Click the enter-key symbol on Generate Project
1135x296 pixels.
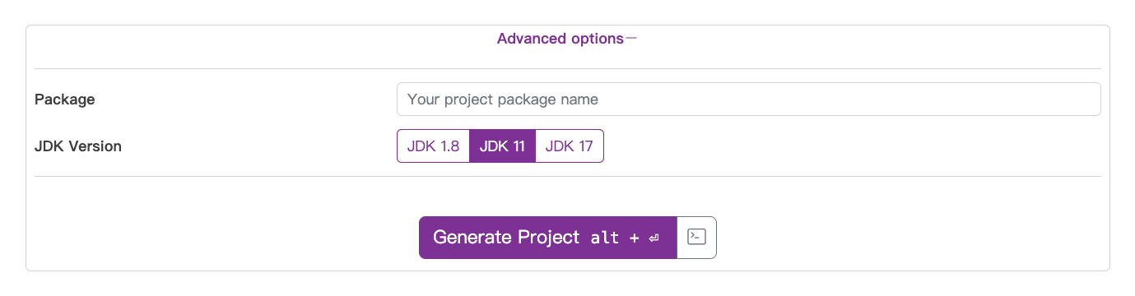pos(654,238)
